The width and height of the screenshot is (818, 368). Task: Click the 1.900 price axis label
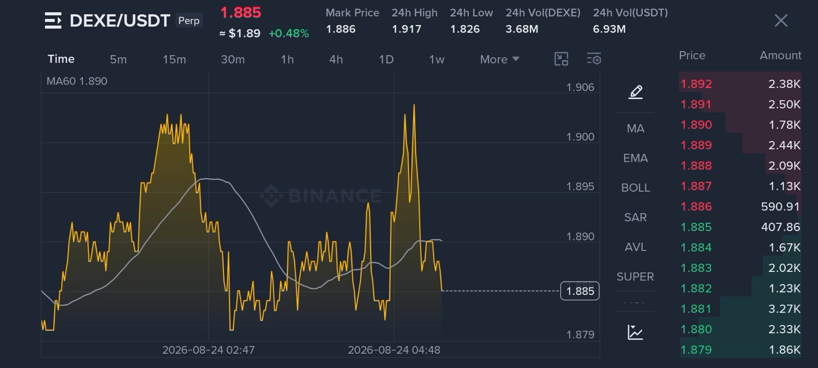580,137
